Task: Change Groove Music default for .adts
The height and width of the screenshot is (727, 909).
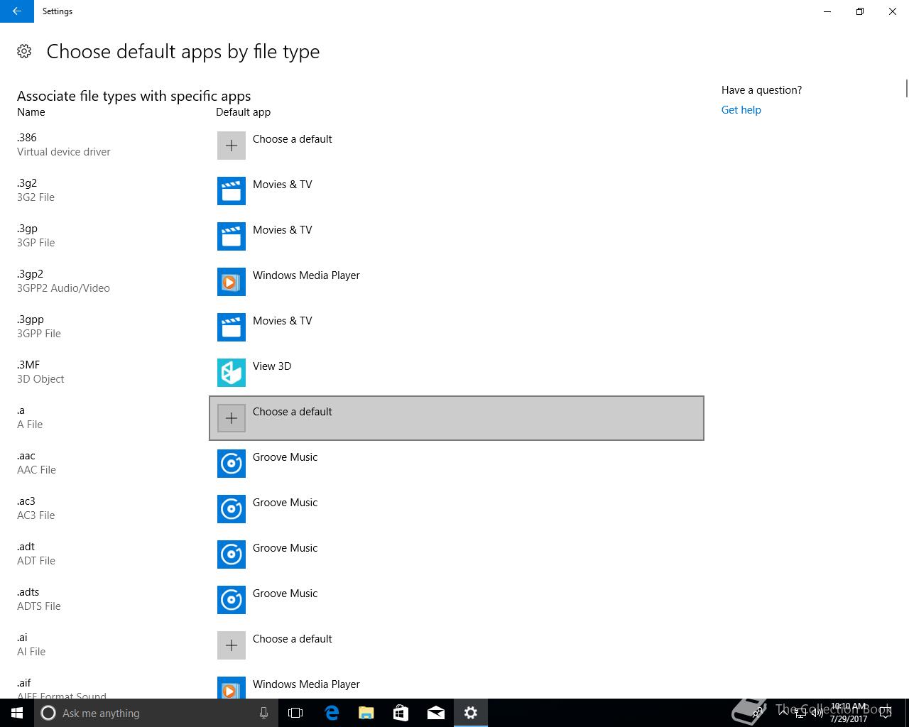Action: [457, 600]
